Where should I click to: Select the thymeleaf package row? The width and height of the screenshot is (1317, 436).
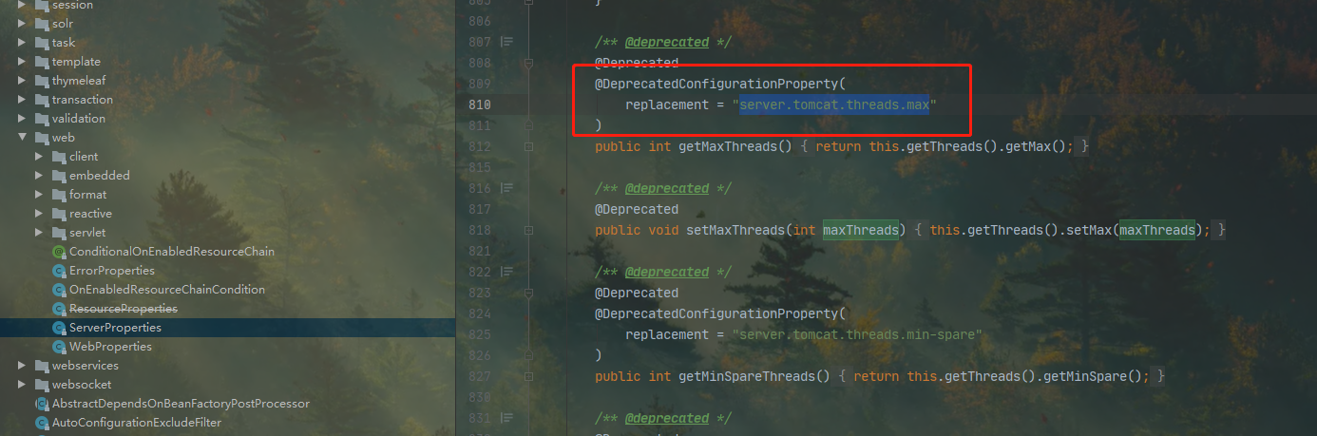coord(228,81)
